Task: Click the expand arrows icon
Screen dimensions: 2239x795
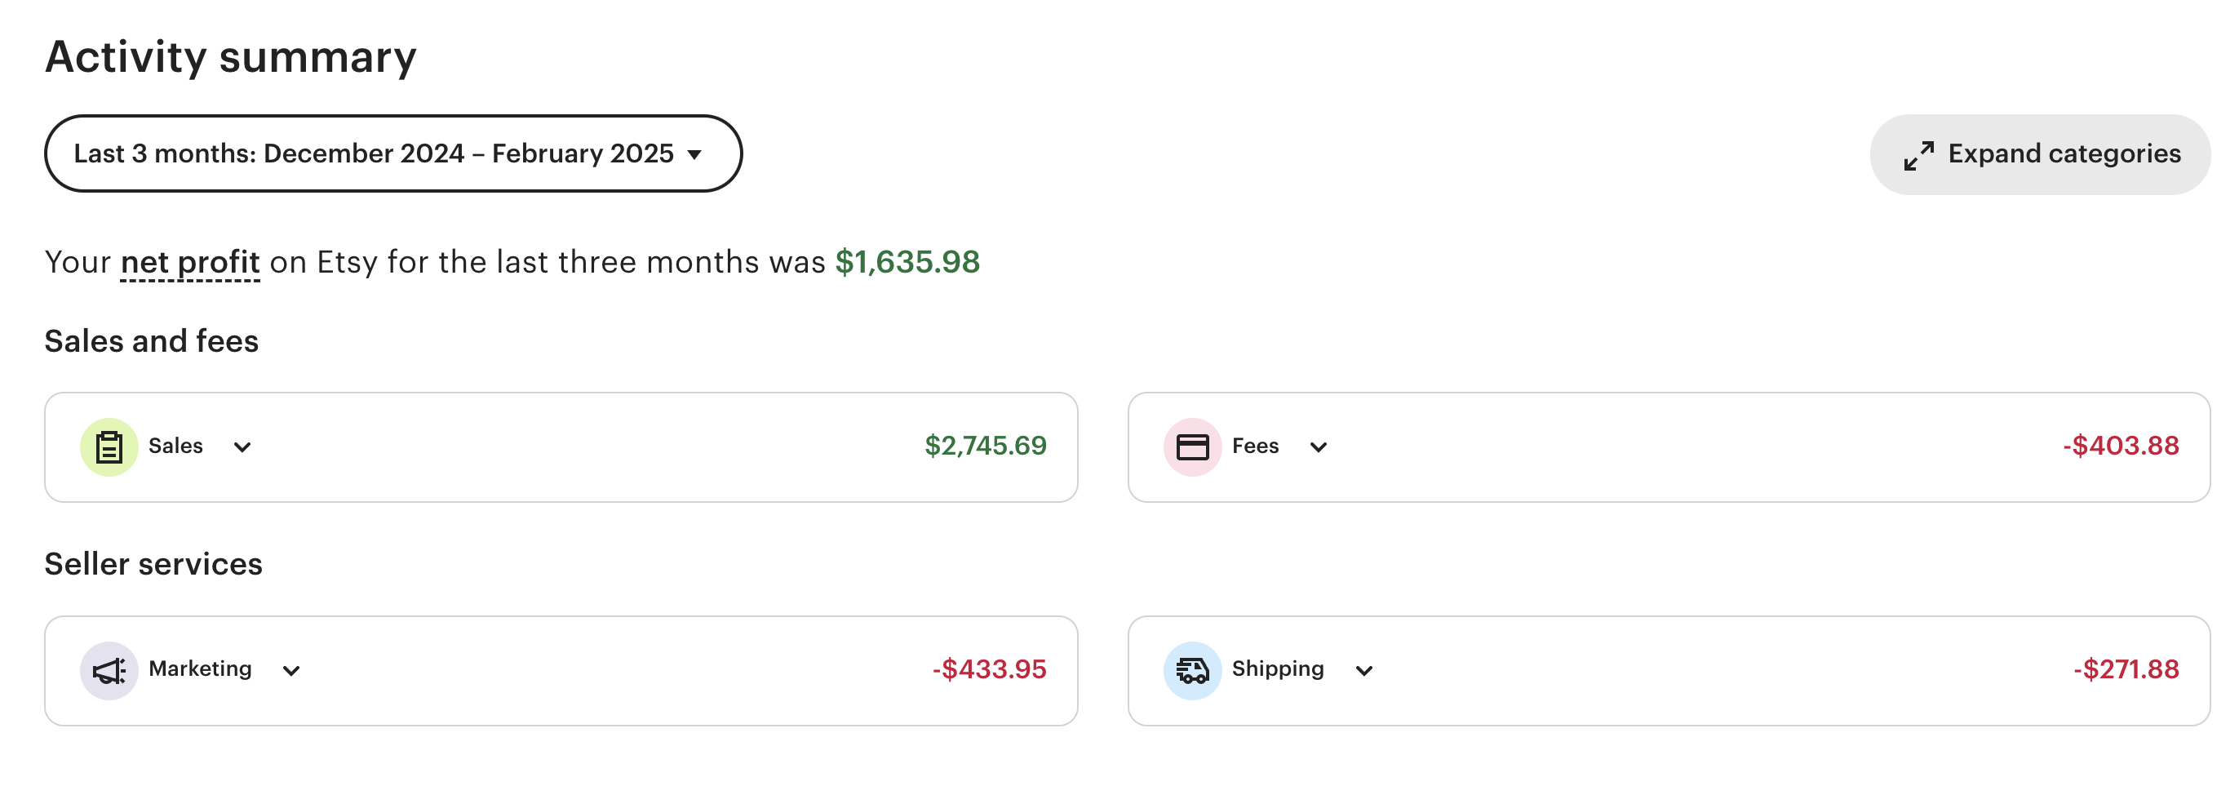Action: 1918,156
